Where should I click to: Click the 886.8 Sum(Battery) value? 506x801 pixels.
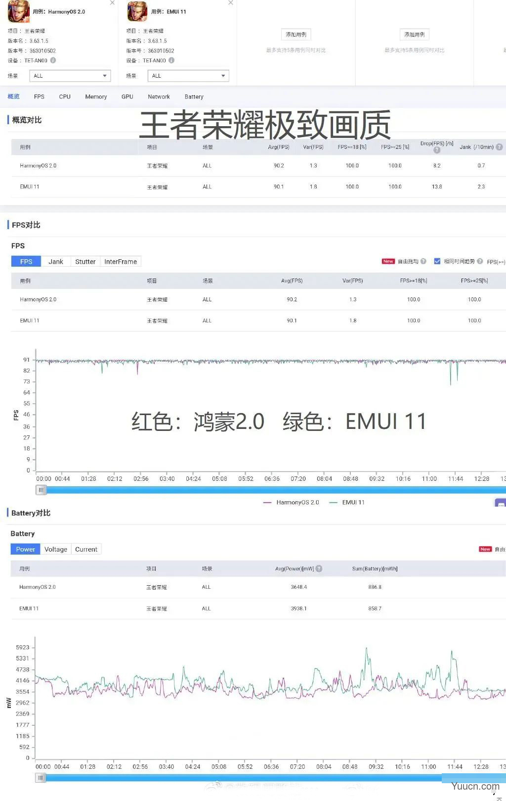click(375, 587)
